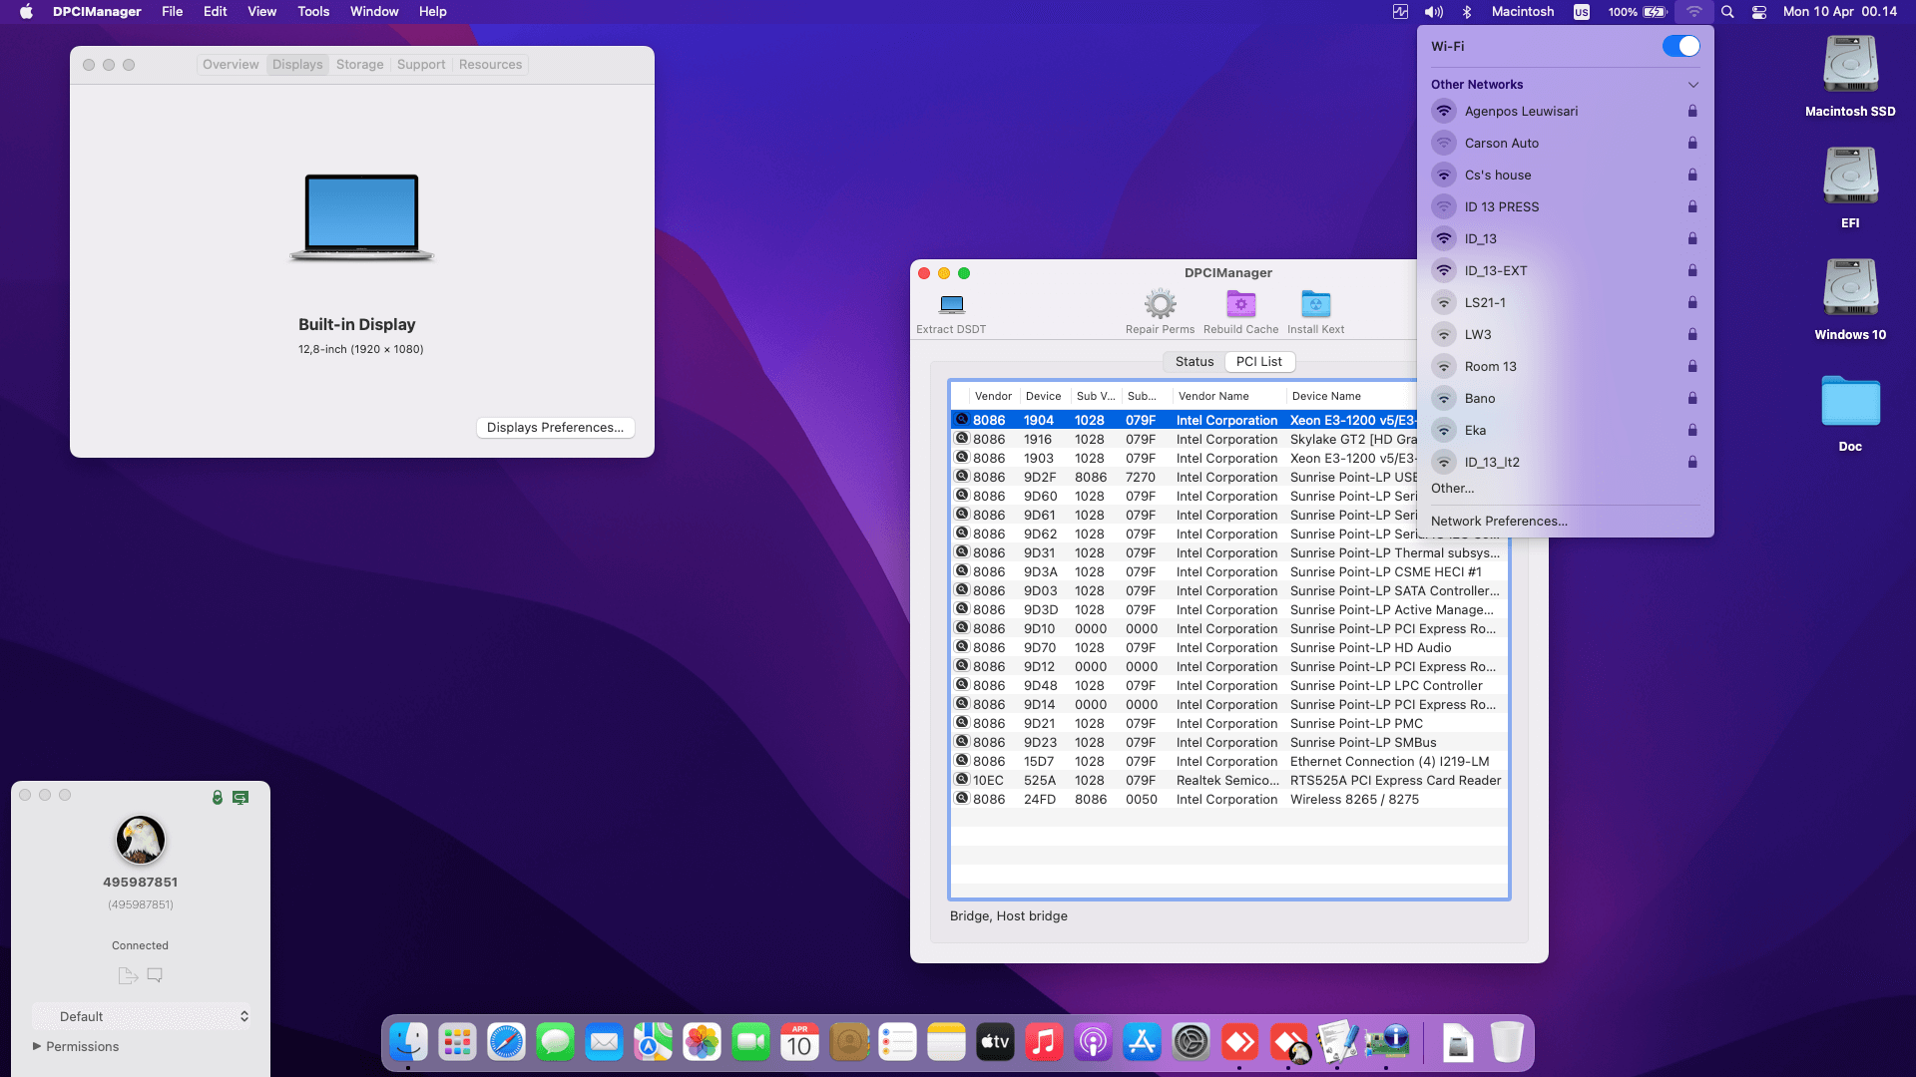The width and height of the screenshot is (1916, 1077).
Task: Turn off the Wi-Fi switch
Action: click(x=1680, y=46)
